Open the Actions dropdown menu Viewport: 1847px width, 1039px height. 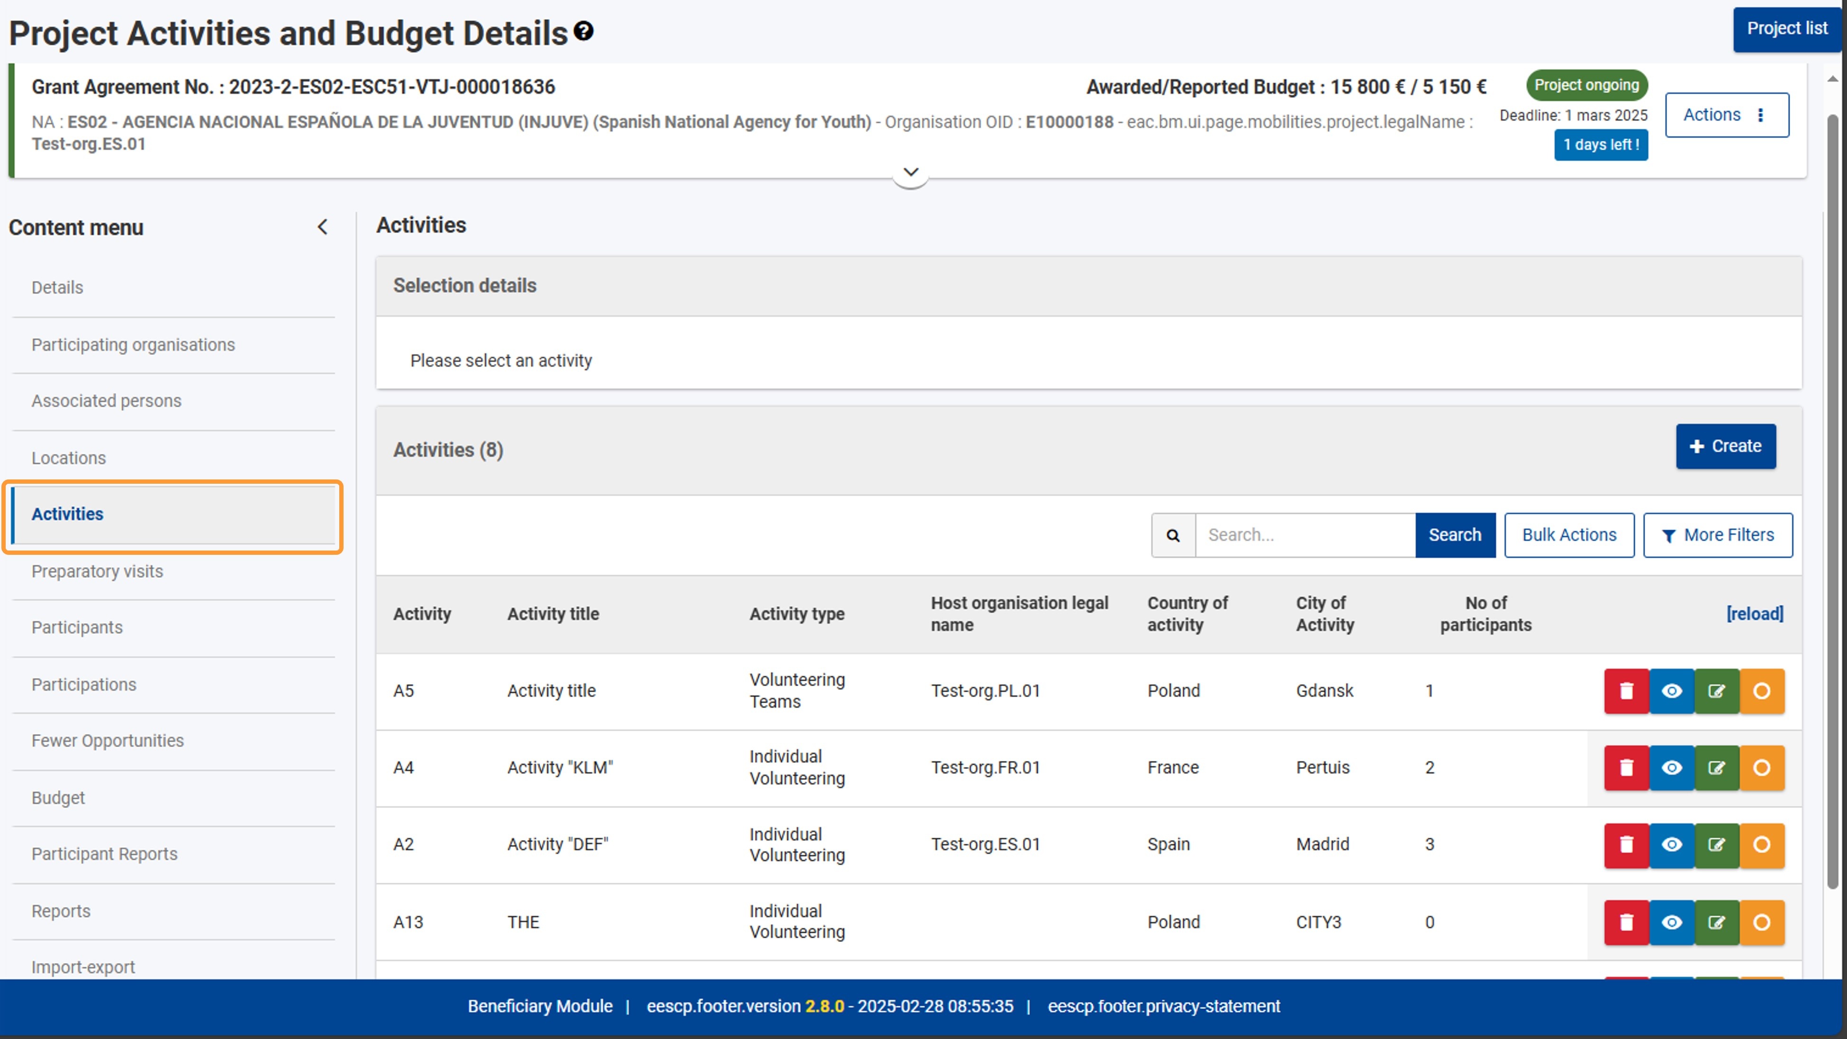click(1727, 115)
